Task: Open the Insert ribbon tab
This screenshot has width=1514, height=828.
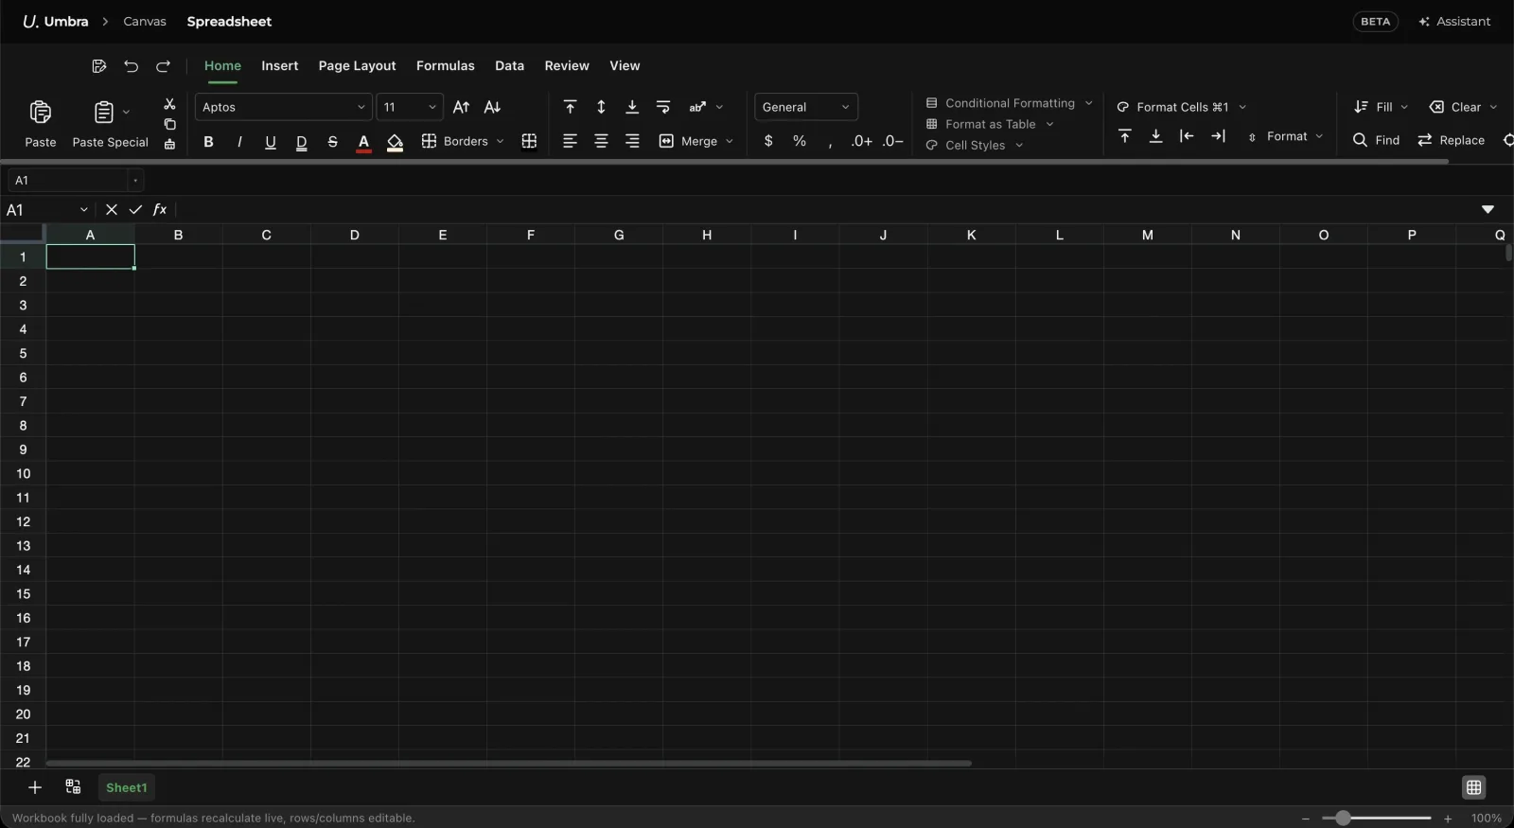Action: click(280, 65)
